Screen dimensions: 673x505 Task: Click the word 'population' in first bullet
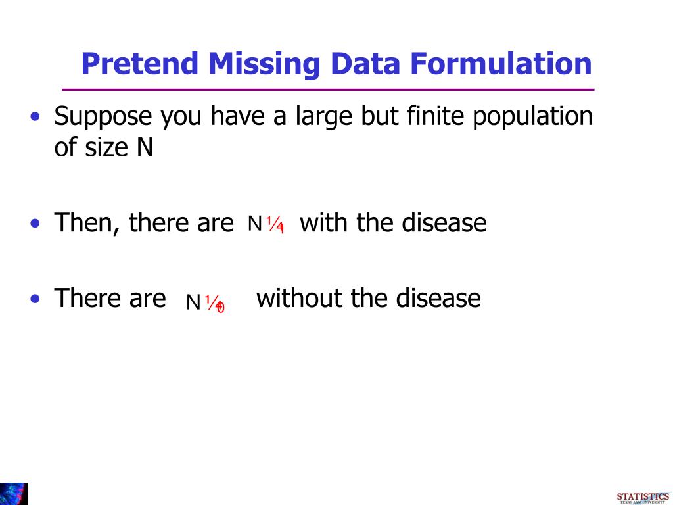pos(532,117)
